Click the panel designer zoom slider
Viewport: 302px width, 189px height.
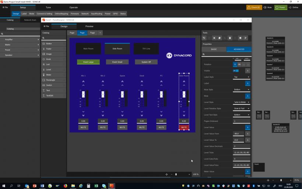(x=176, y=174)
